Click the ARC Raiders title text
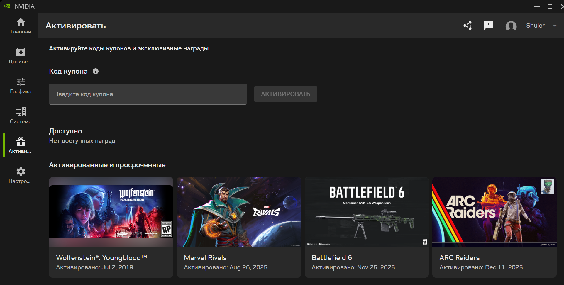The width and height of the screenshot is (564, 285). pyautogui.click(x=460, y=258)
